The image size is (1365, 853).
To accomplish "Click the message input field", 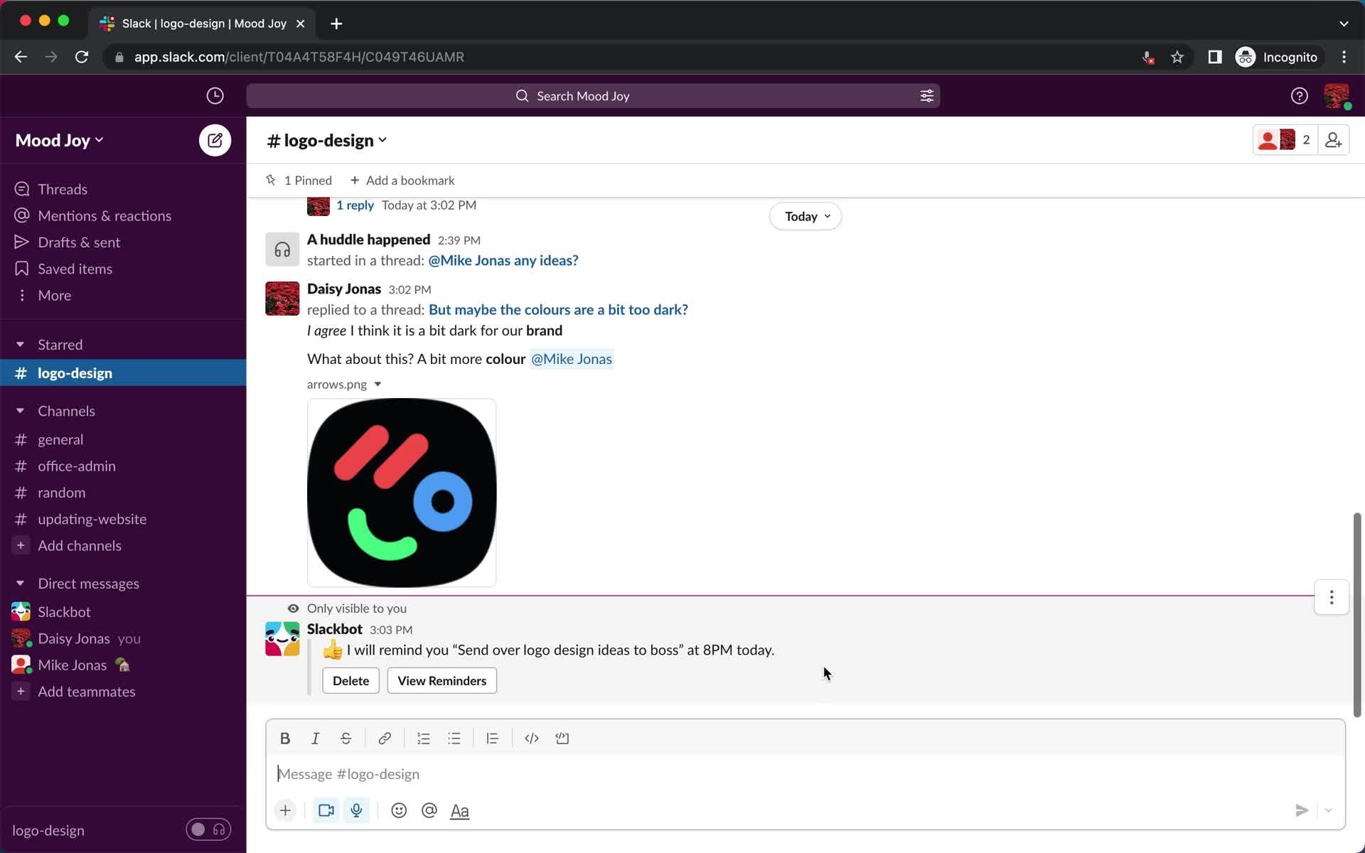I will (805, 773).
